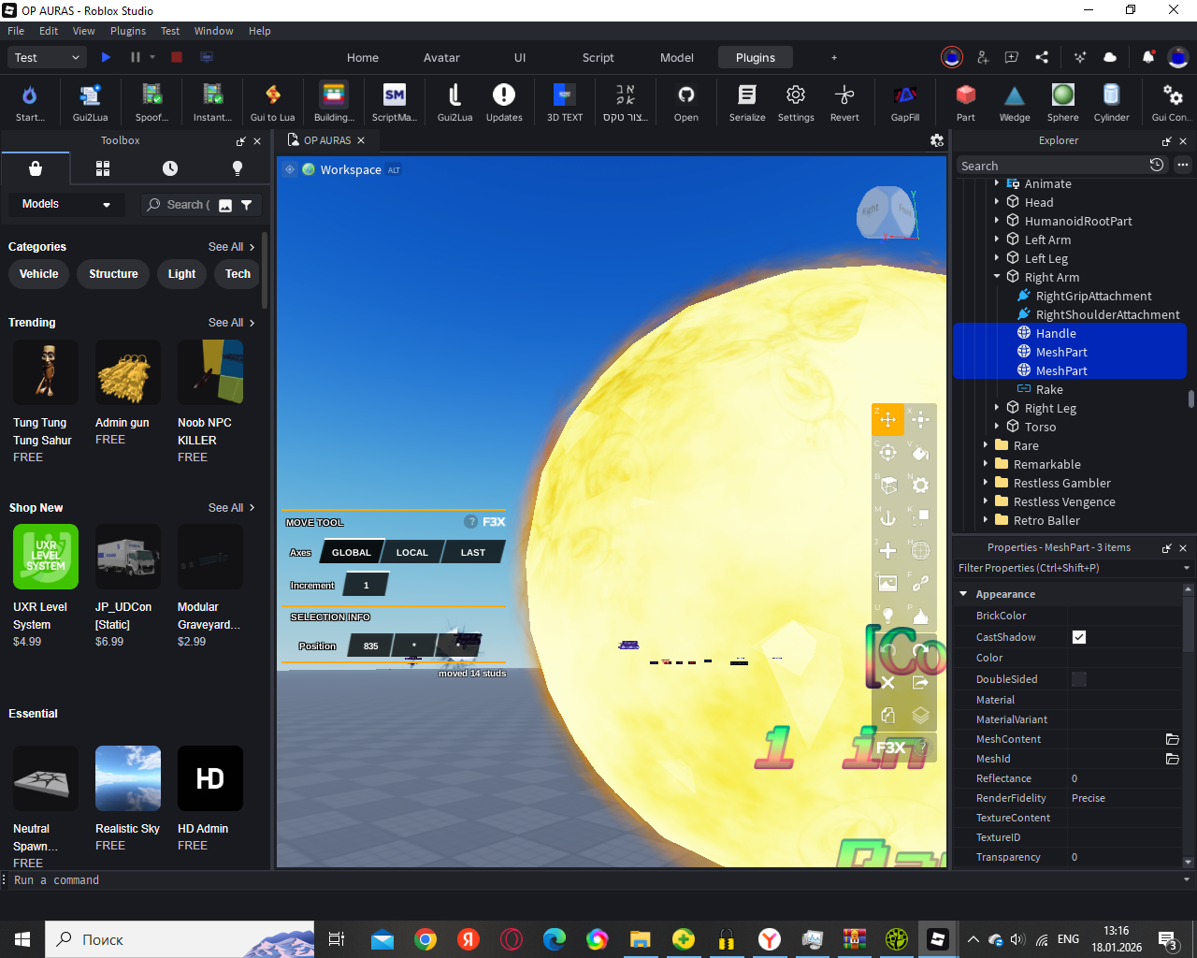Launch the Building Tools plugin
This screenshot has width=1197, height=958.
pyautogui.click(x=334, y=101)
